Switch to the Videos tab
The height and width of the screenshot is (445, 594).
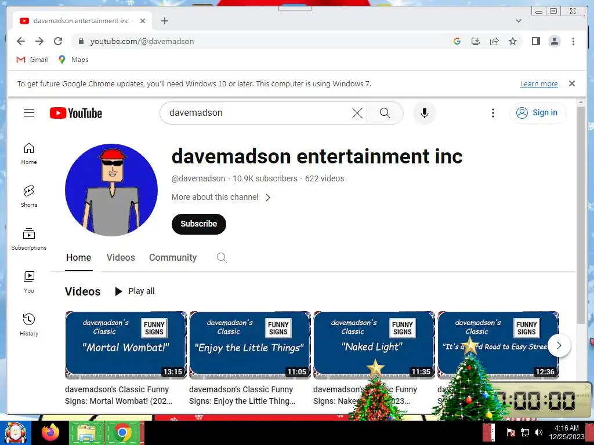pos(121,258)
